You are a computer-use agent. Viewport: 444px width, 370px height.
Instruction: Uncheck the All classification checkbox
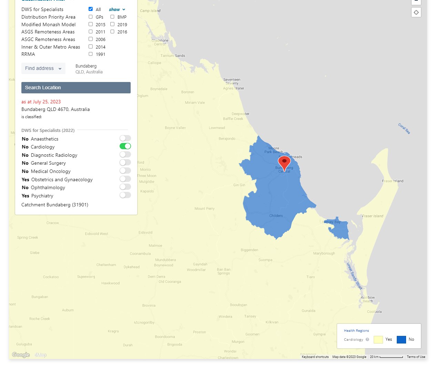pyautogui.click(x=91, y=9)
